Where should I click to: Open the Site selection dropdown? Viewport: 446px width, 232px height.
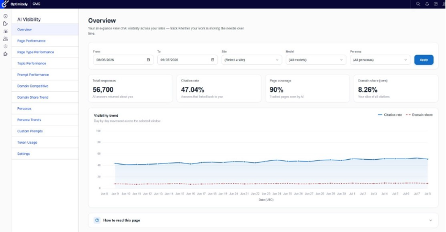251,60
